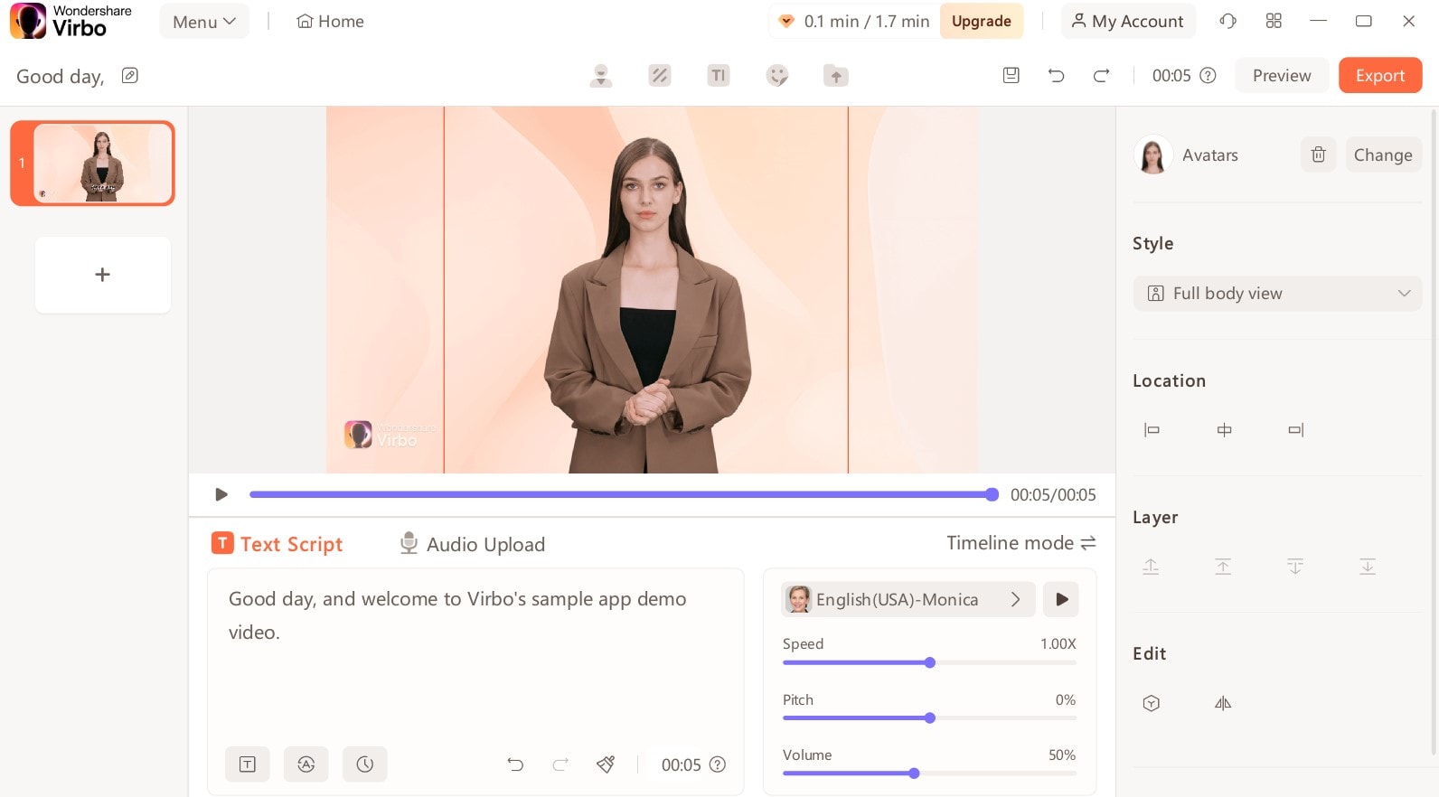This screenshot has height=797, width=1439.
Task: Send layer backward one step
Action: (1295, 567)
